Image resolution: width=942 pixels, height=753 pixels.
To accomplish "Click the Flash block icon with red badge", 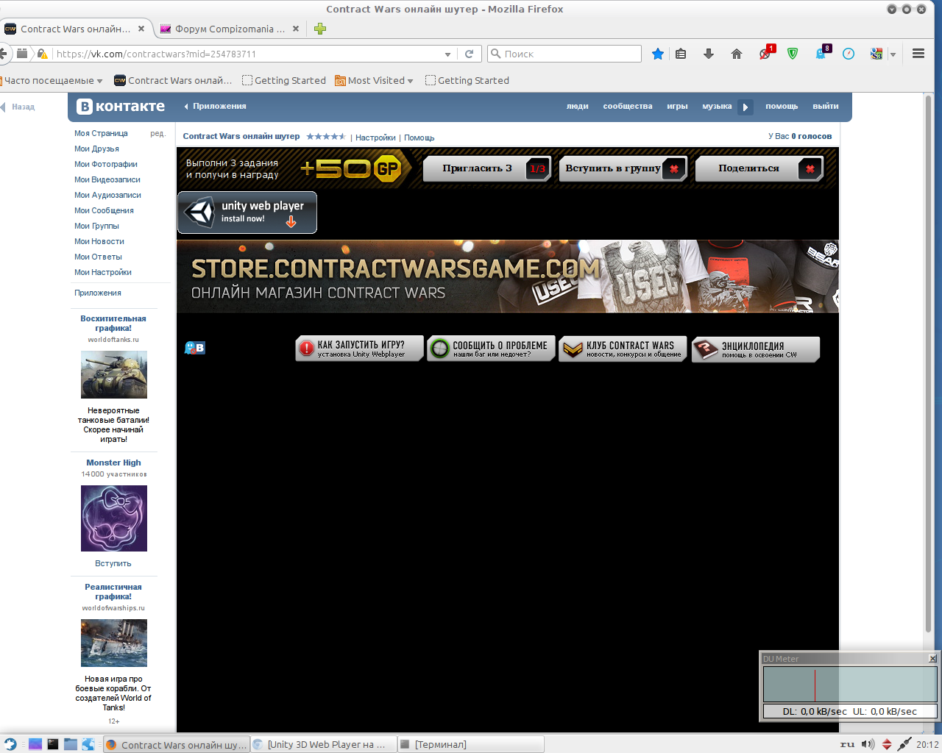I will coord(765,54).
